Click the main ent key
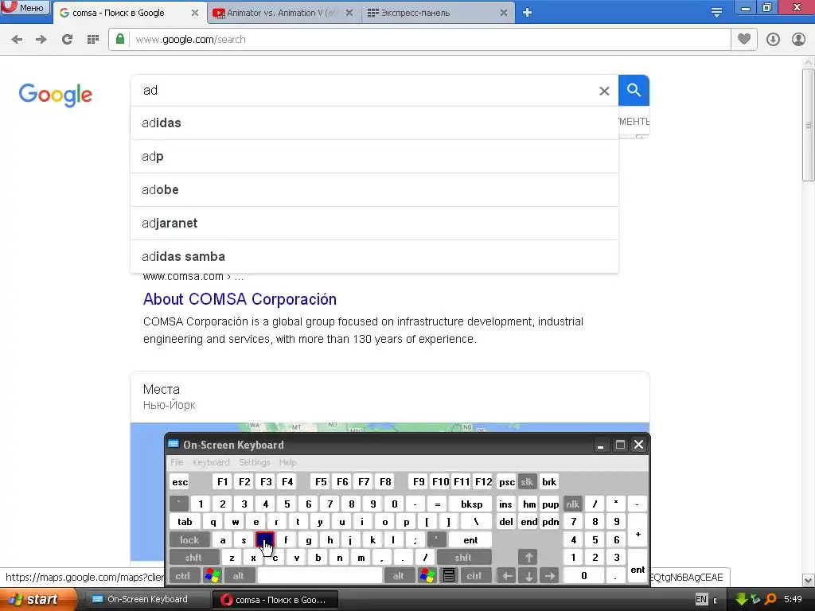Screen dimensions: 815x611 470,540
